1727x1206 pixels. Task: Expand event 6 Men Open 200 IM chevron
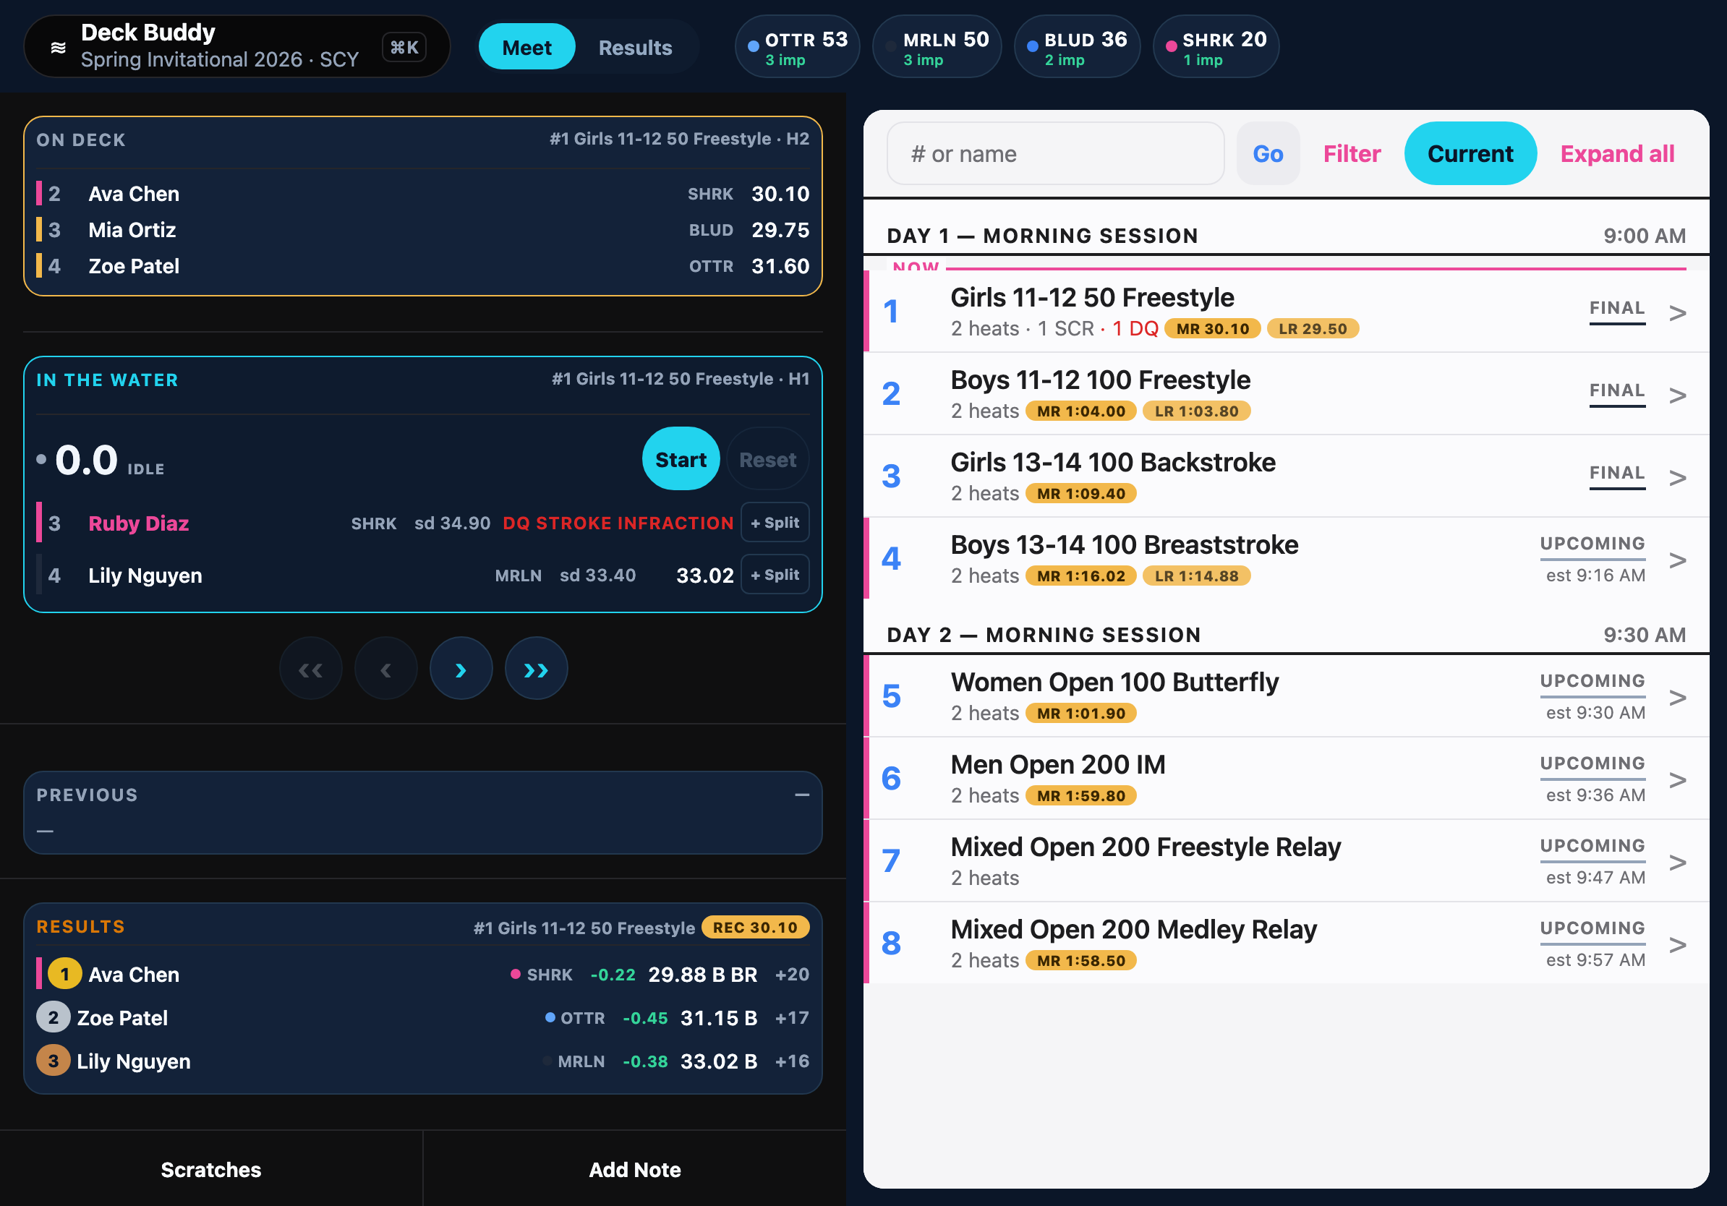(x=1676, y=779)
